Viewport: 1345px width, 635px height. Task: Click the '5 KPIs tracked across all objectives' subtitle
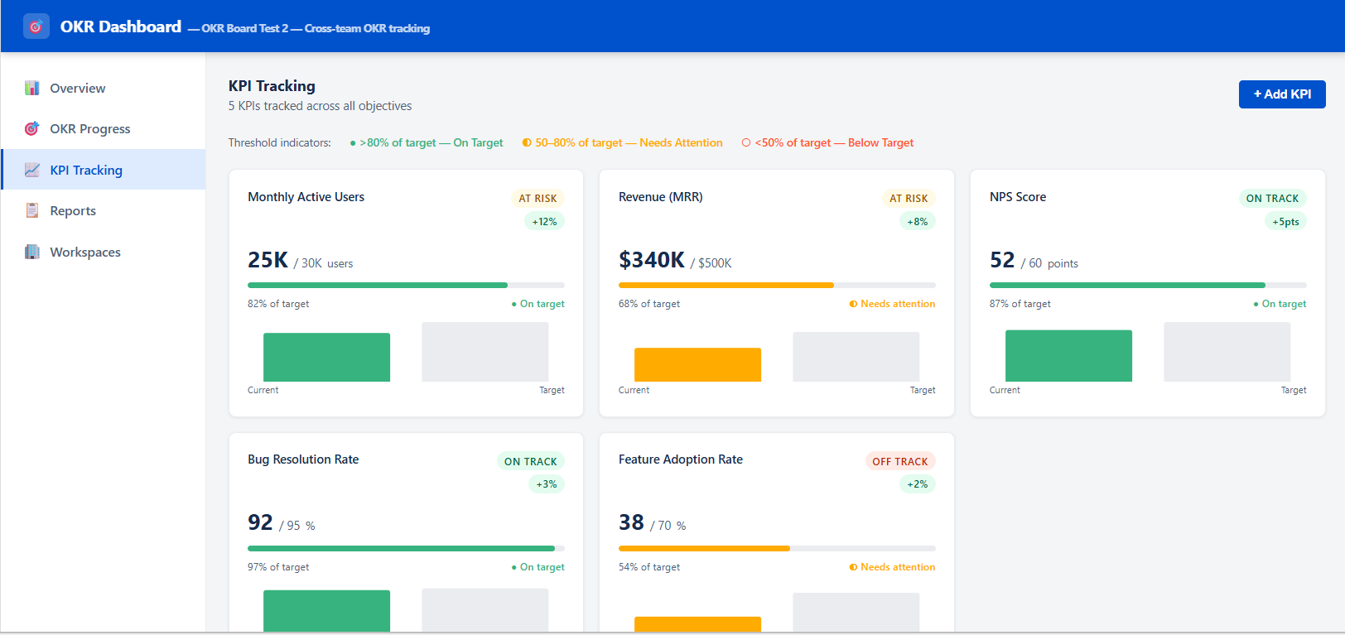click(x=320, y=106)
